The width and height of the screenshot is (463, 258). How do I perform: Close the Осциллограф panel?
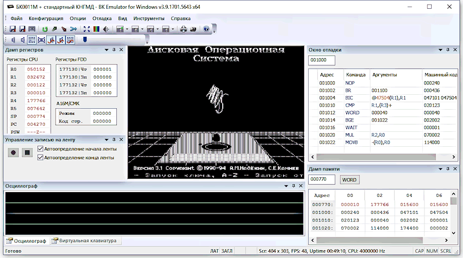click(300, 185)
